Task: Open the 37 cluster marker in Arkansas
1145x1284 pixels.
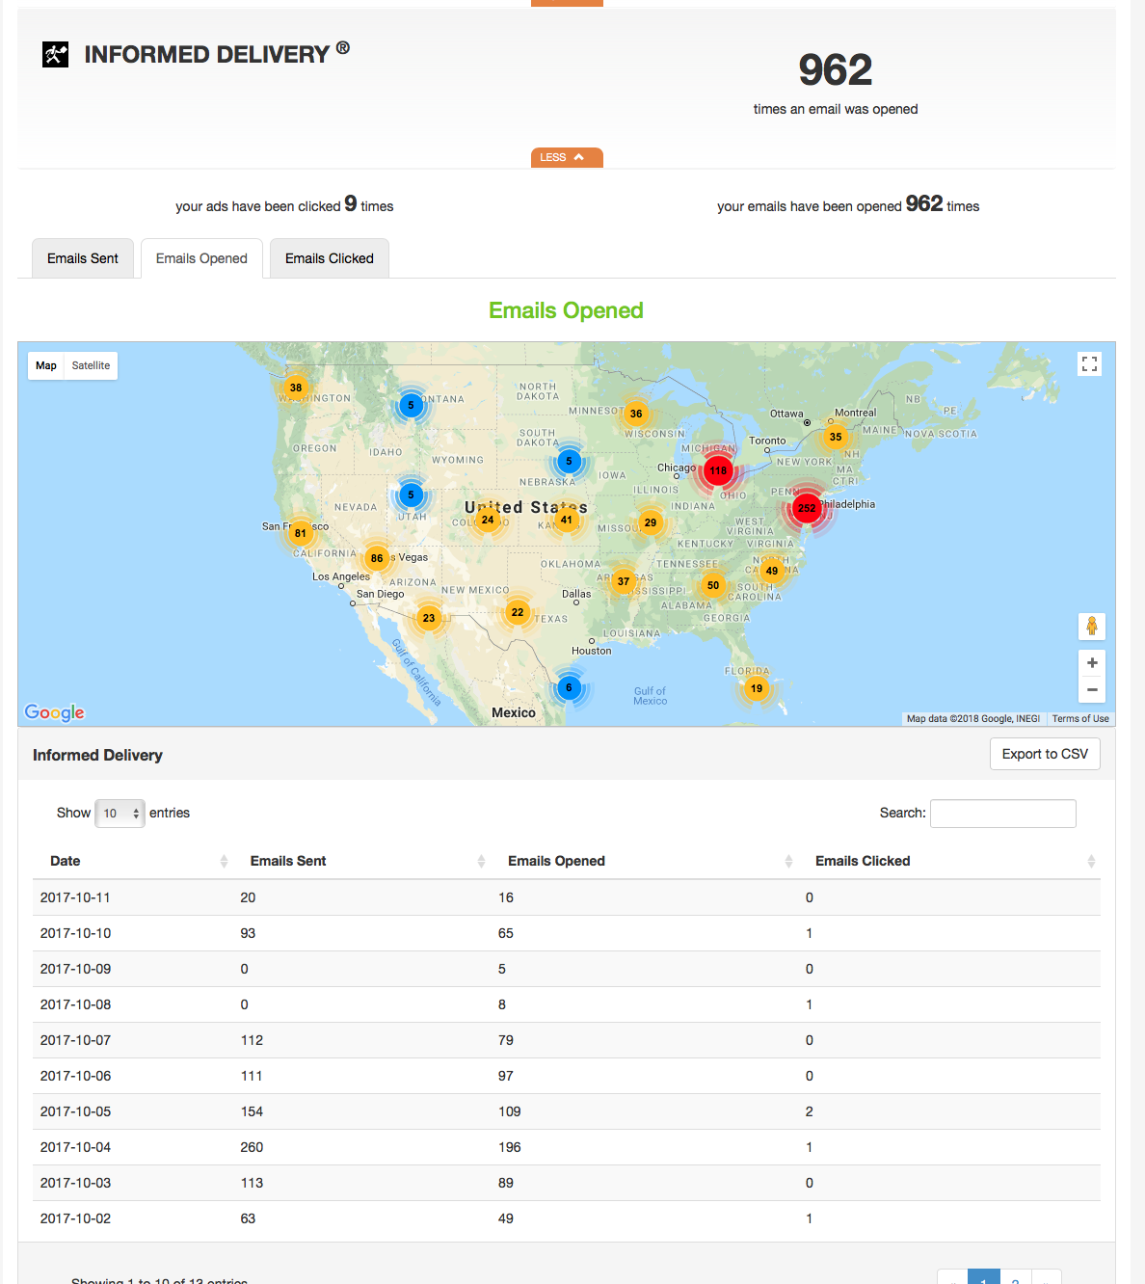Action: 624,581
